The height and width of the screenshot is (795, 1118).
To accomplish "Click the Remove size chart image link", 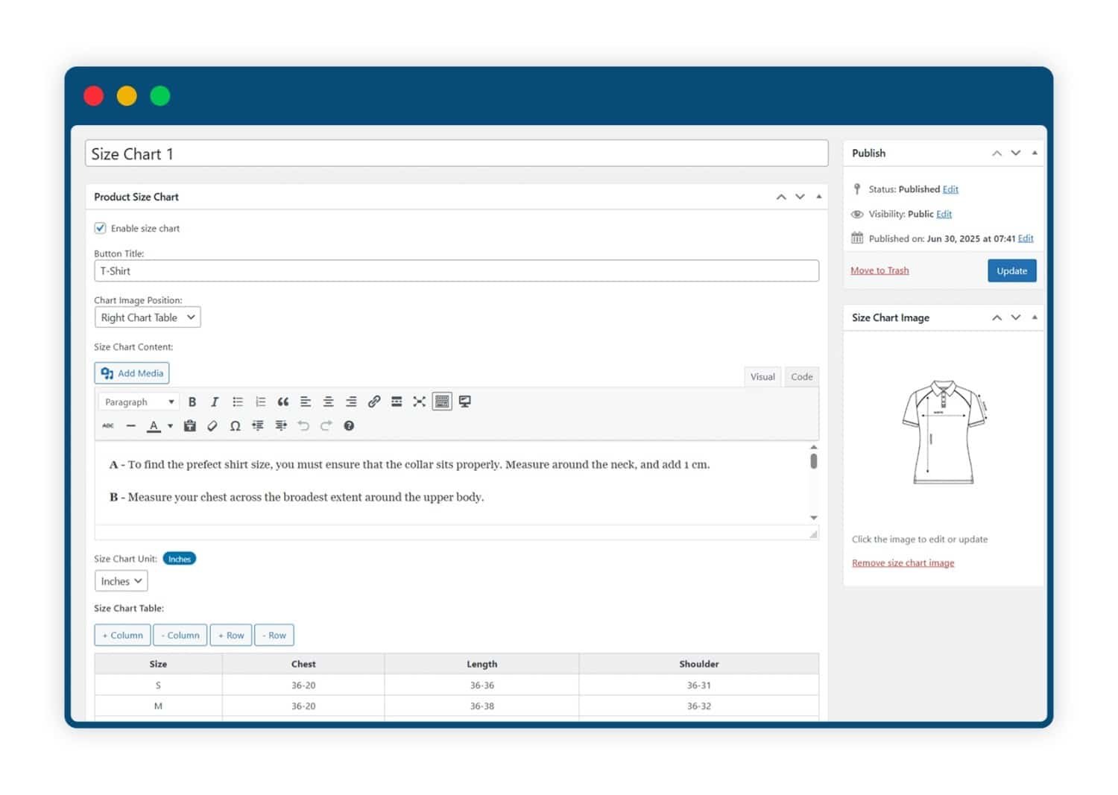I will [x=903, y=563].
